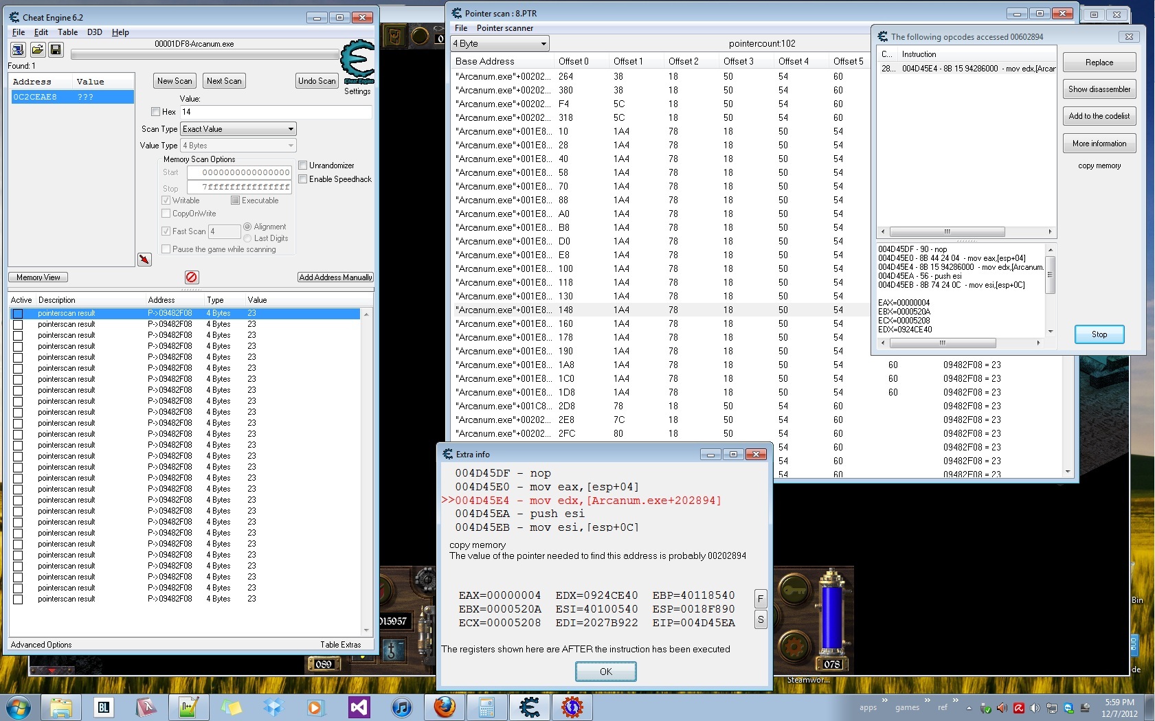This screenshot has height=721, width=1155.
Task: Click the red arrow add-address icon
Action: click(x=144, y=260)
